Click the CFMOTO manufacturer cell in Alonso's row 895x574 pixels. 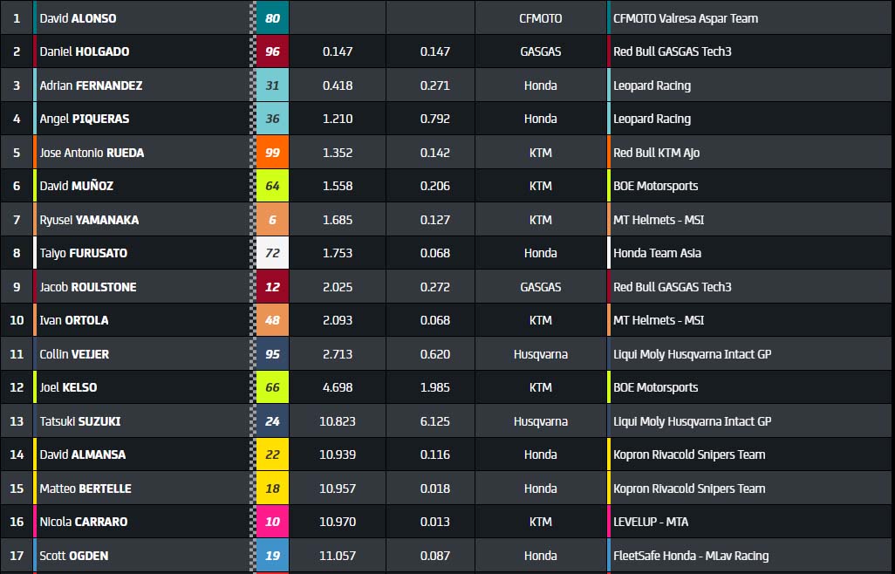pos(541,18)
